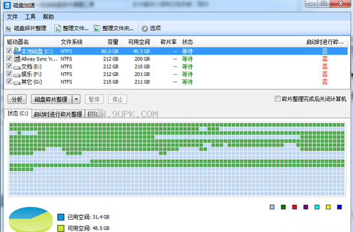Click the 娱乐 (F:) drive icon
Image resolution: width=353 pixels, height=232 pixels.
(x=17, y=75)
